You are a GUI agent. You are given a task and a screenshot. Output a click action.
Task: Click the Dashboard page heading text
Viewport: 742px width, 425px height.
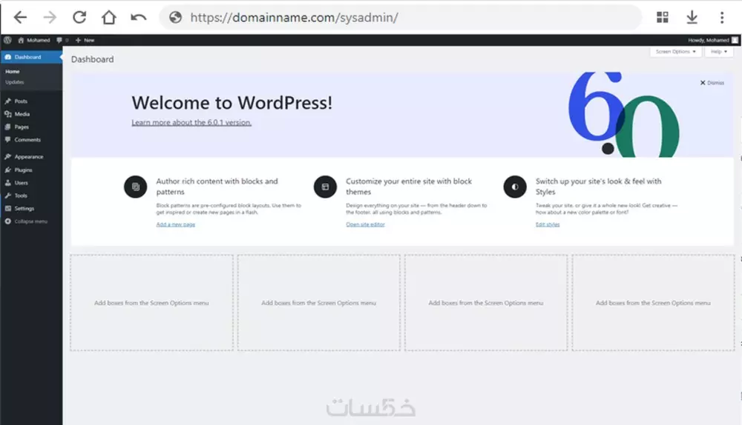(x=92, y=59)
